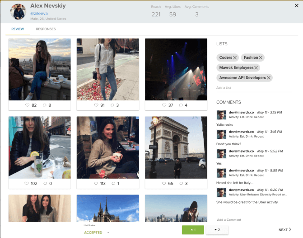Image resolution: width=303 pixels, height=238 pixels.
Task: Click the Reach value 221
Action: tap(156, 14)
